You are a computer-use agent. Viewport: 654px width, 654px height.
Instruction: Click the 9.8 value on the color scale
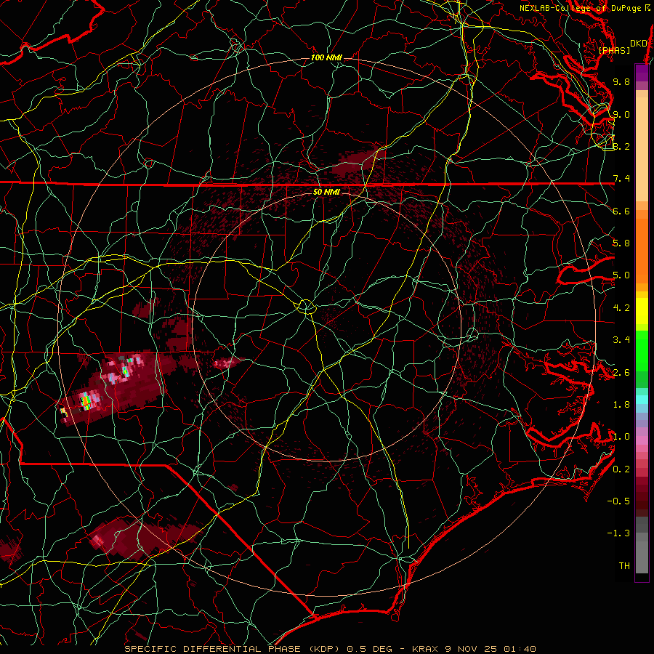pyautogui.click(x=621, y=81)
